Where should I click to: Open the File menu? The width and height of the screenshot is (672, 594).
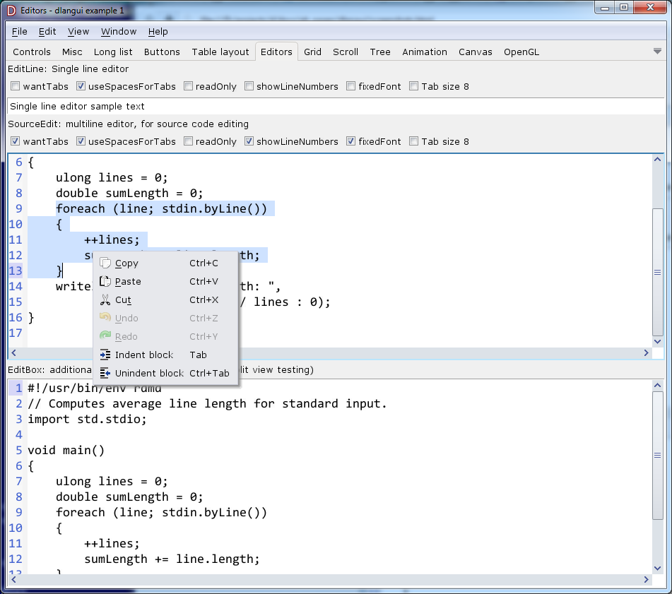pyautogui.click(x=20, y=32)
